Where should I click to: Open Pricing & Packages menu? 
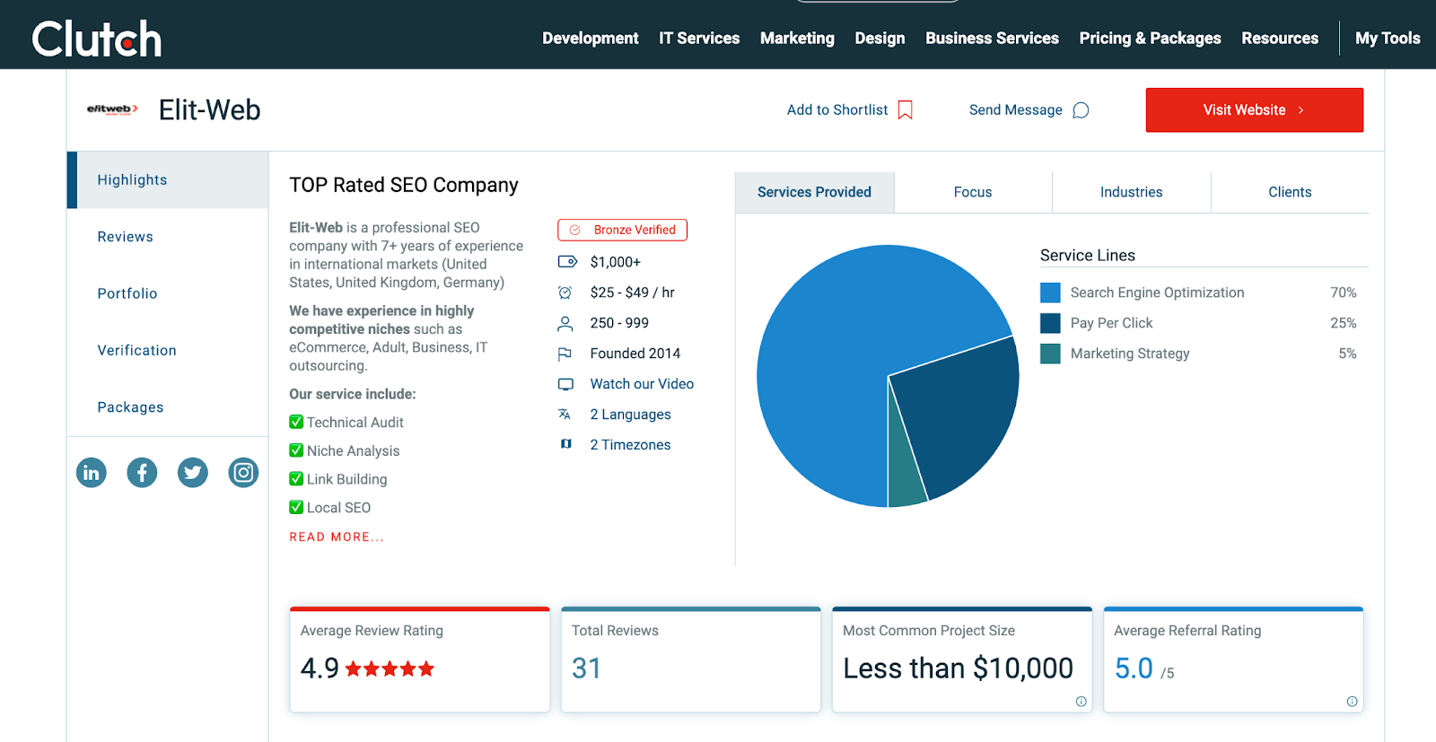(x=1150, y=38)
